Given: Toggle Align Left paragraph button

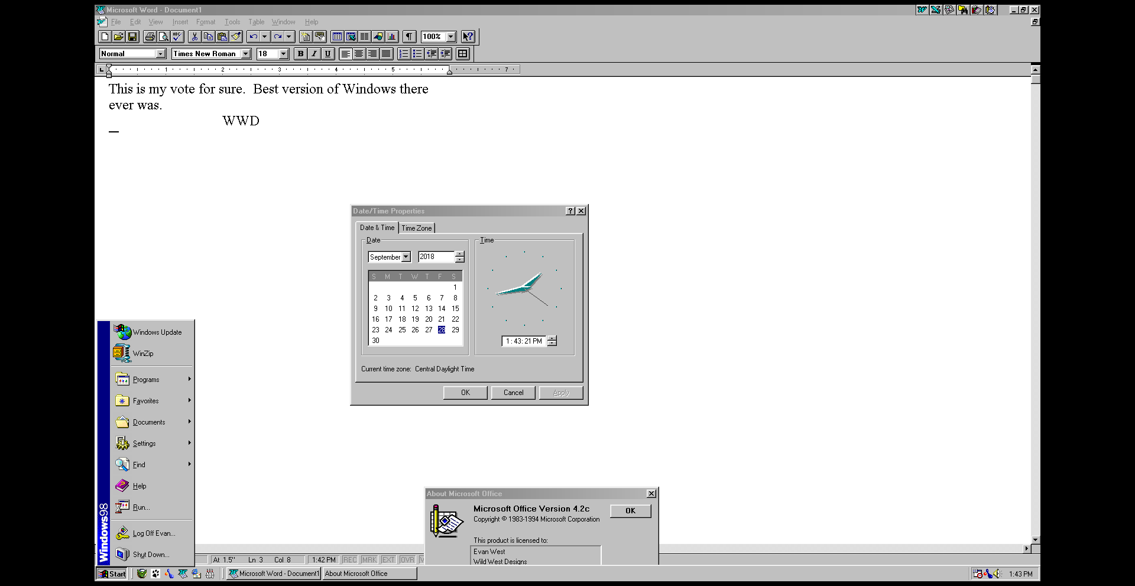Looking at the screenshot, I should click(x=345, y=54).
